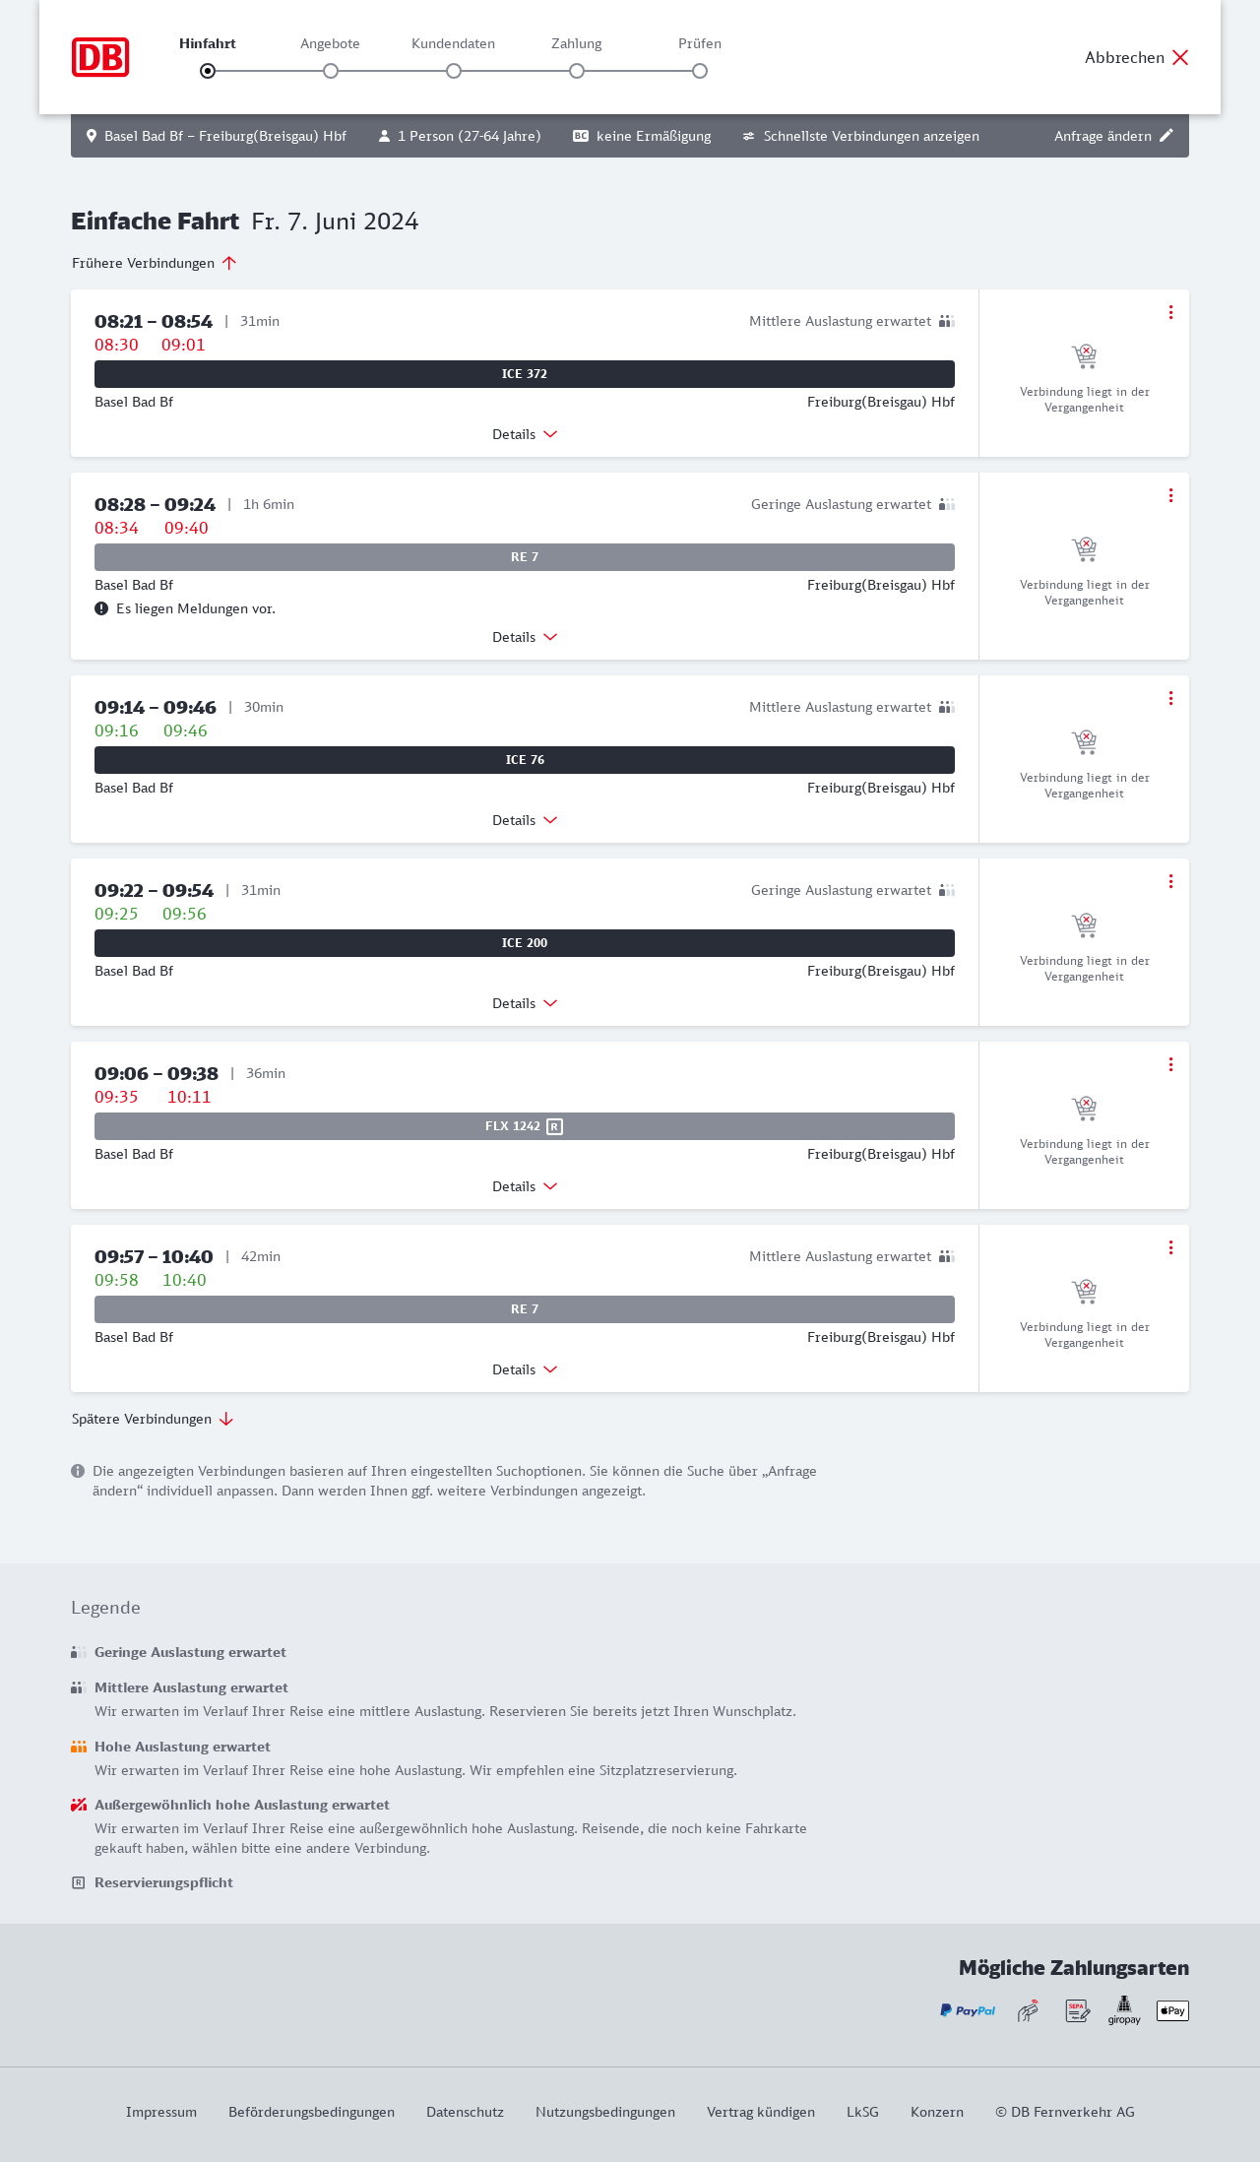Open three-dot menu for FLX 1242 connection
This screenshot has height=2162, width=1260.
pos(1170,1064)
